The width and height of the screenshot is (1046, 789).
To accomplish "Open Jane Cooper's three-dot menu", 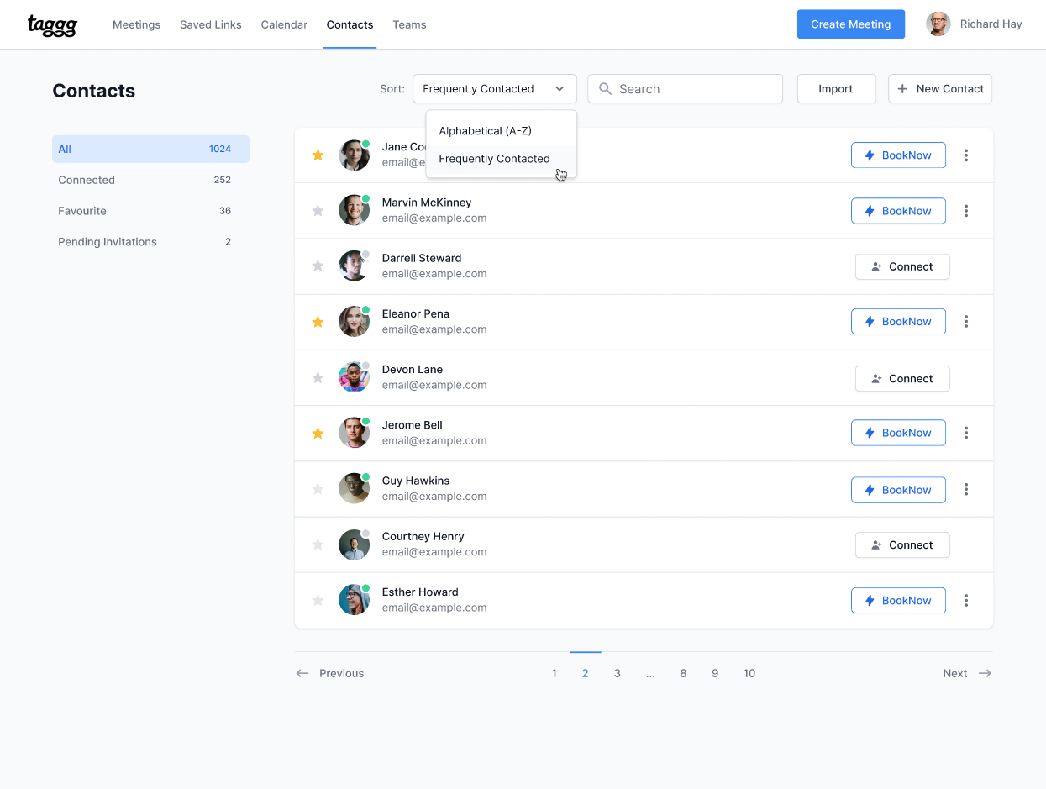I will [966, 155].
